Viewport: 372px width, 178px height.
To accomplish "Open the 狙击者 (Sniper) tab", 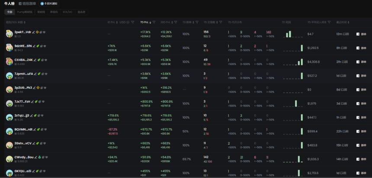I will [x=81, y=12].
